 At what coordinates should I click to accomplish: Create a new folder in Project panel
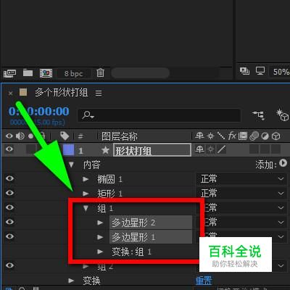coord(28,72)
